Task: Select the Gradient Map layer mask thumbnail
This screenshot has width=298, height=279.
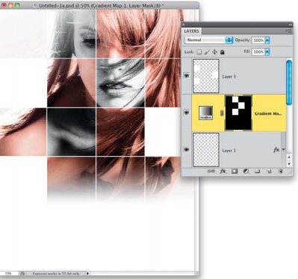Action: pyautogui.click(x=238, y=113)
